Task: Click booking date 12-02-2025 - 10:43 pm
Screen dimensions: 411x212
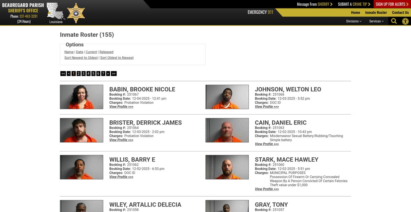Action: click(x=290, y=132)
